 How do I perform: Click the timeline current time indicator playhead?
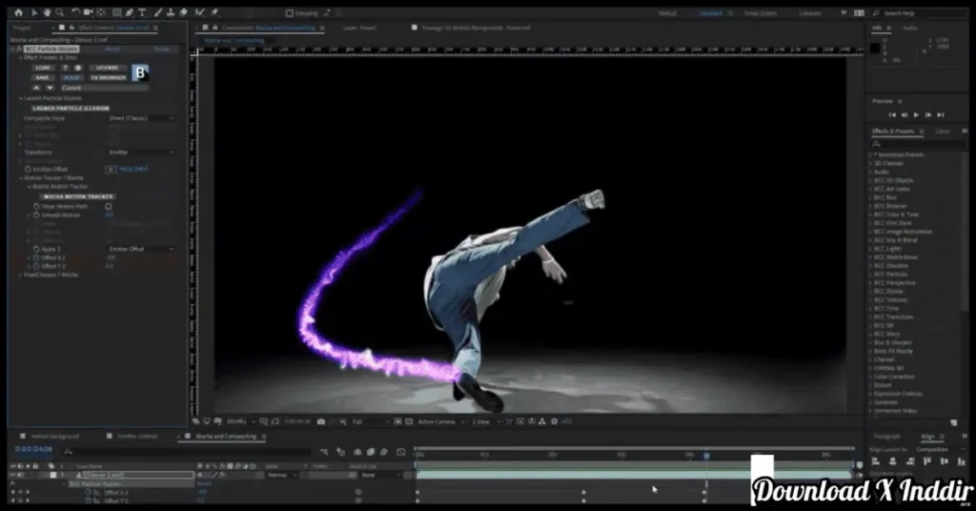click(706, 456)
